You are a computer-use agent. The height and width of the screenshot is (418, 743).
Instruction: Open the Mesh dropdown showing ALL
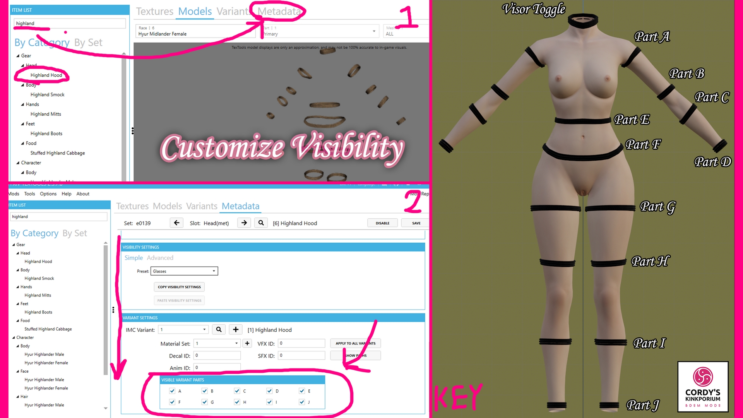tap(406, 31)
